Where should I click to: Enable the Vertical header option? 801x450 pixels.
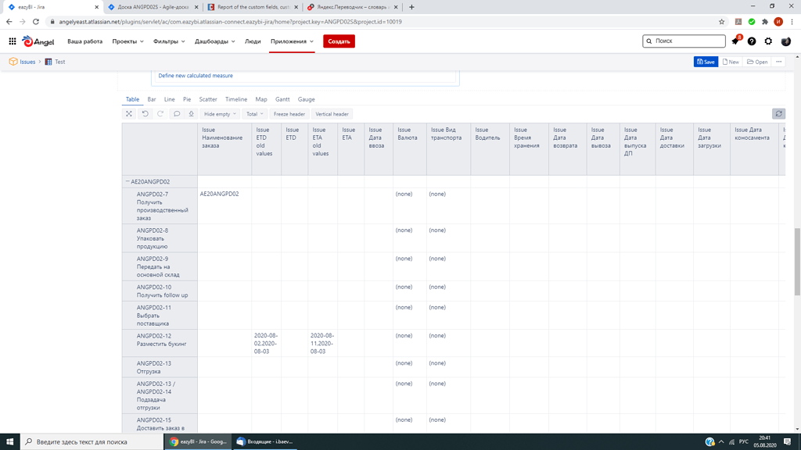point(332,113)
